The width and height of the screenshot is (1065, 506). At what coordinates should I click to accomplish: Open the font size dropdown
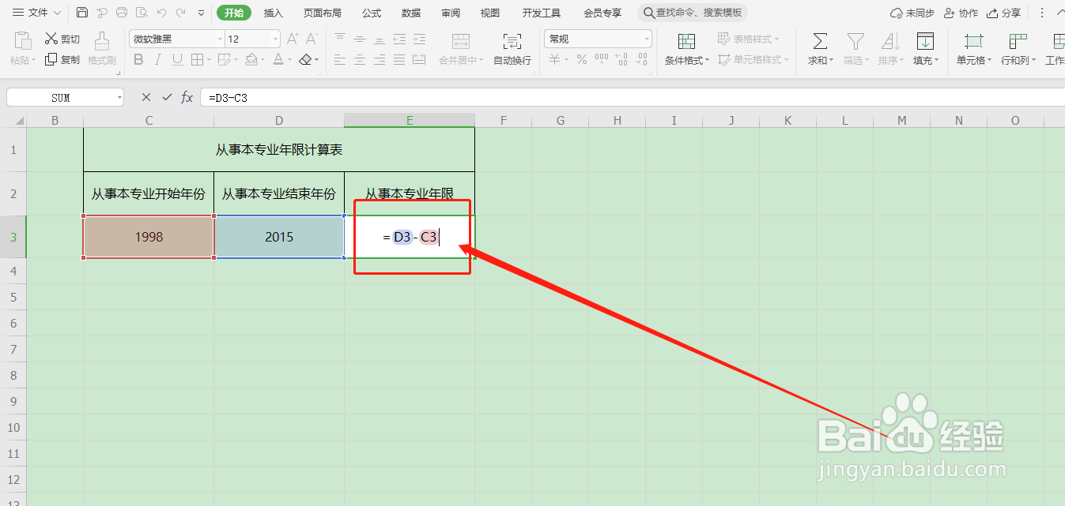(274, 38)
